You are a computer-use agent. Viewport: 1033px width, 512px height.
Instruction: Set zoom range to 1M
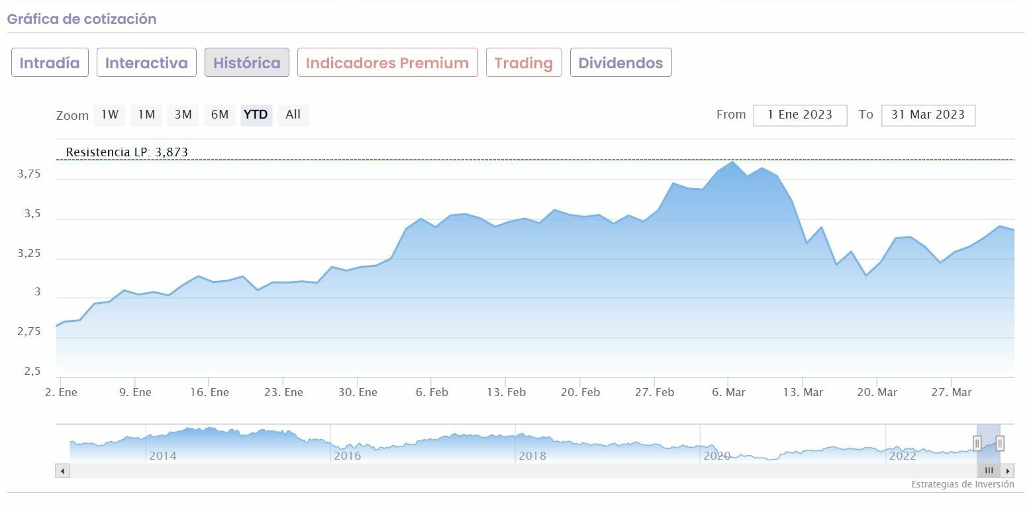coord(146,115)
